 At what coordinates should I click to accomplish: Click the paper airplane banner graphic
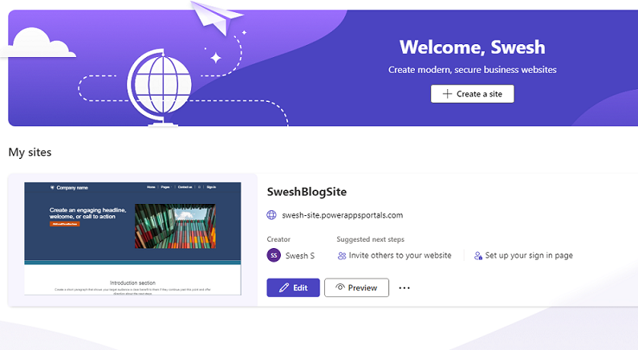coord(217,17)
